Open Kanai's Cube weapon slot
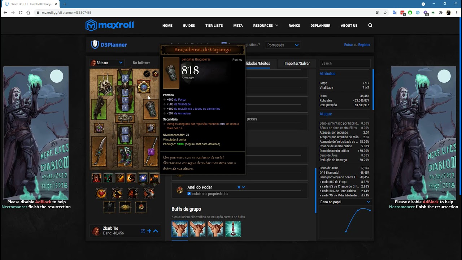The width and height of the screenshot is (462, 260). coord(109,207)
